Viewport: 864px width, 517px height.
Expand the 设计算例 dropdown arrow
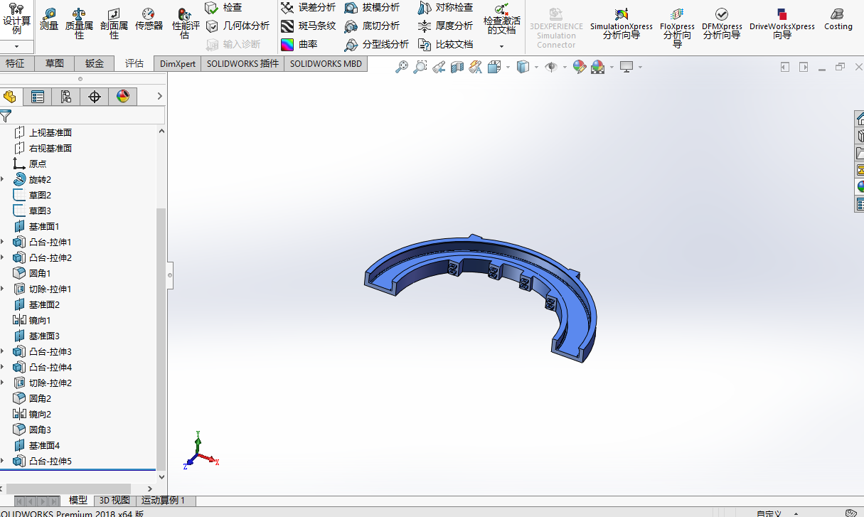tap(16, 46)
